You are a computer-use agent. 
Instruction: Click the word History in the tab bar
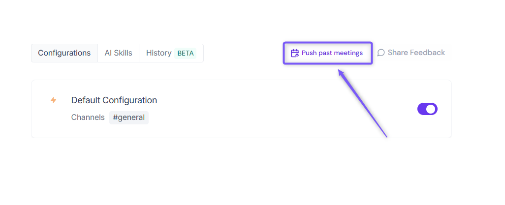click(159, 53)
